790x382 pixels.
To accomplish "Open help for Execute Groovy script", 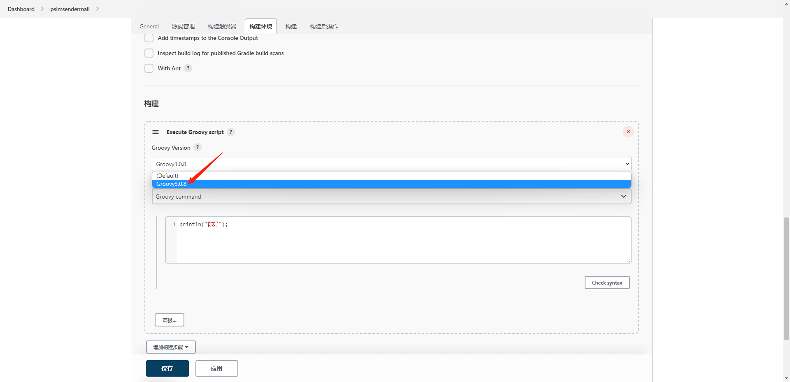I will (x=231, y=132).
